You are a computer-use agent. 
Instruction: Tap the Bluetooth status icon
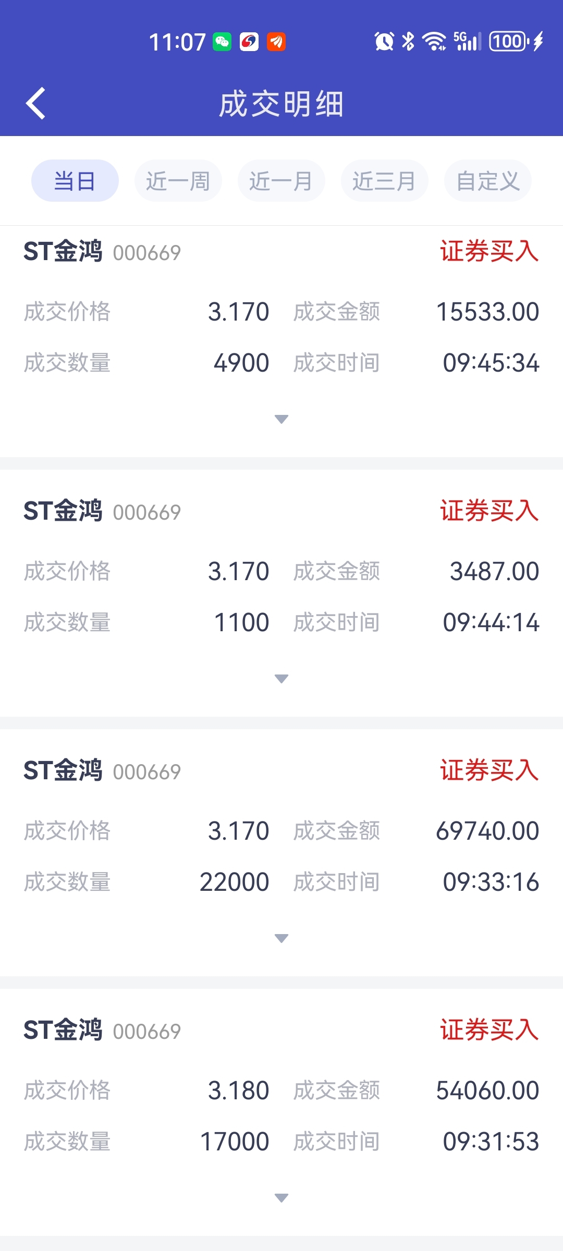click(408, 41)
